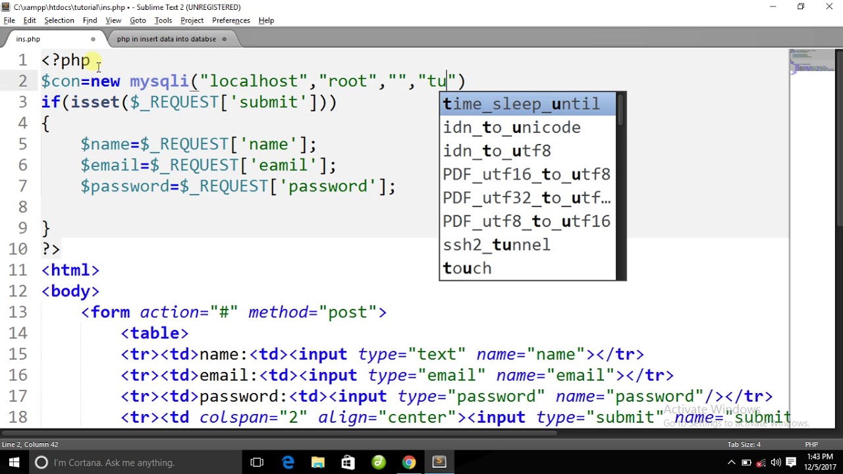Screen dimensions: 843x474
Task: Launch Microsoft Edge from taskbar
Action: (288, 462)
